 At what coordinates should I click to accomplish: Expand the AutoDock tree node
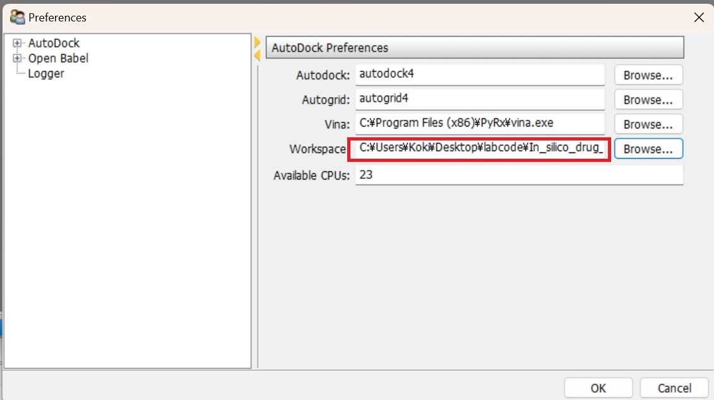[x=17, y=43]
